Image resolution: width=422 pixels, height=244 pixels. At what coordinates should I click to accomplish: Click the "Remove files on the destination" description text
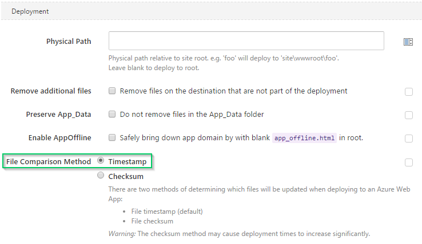pyautogui.click(x=234, y=91)
